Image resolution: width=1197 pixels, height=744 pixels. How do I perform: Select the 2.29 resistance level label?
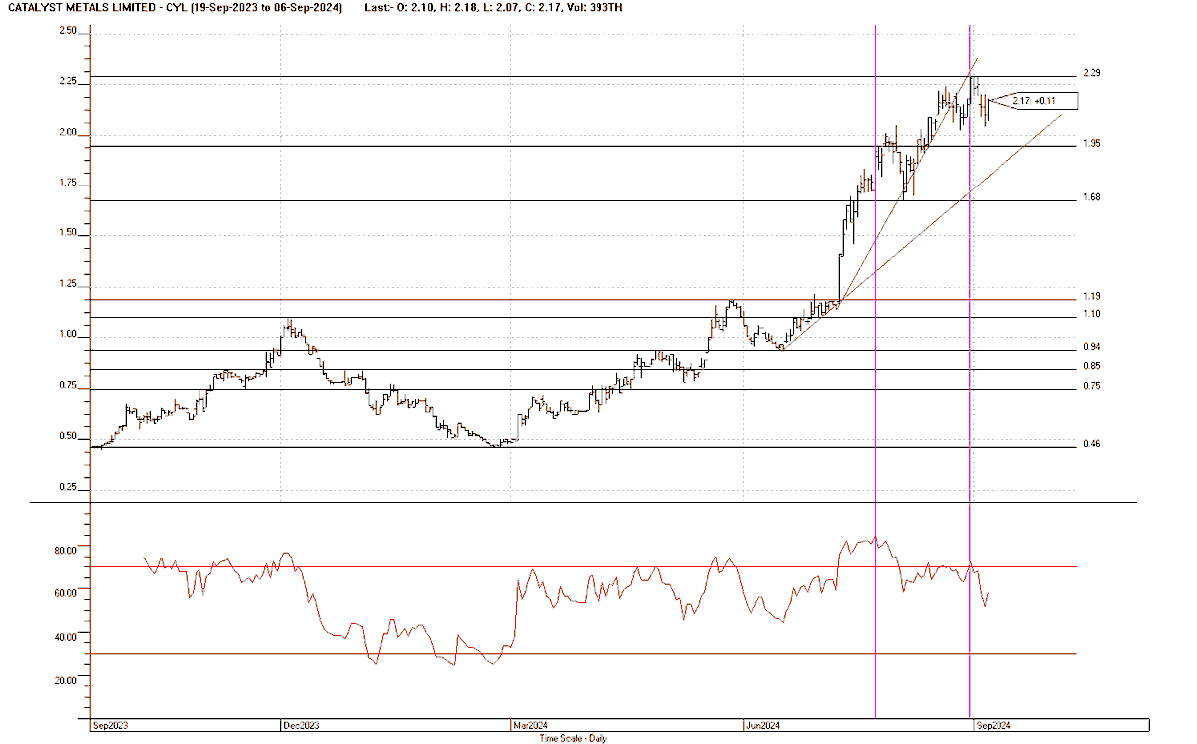pos(1092,74)
